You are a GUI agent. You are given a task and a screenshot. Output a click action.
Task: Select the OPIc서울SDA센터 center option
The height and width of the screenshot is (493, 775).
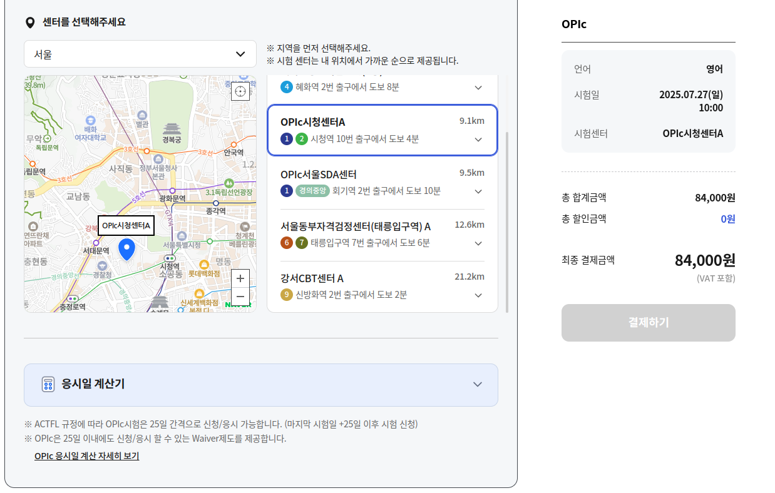[382, 183]
